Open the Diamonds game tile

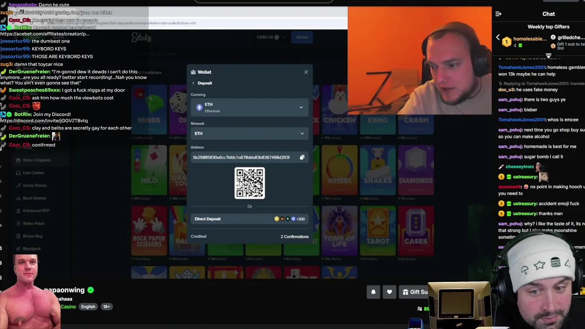[x=416, y=169]
